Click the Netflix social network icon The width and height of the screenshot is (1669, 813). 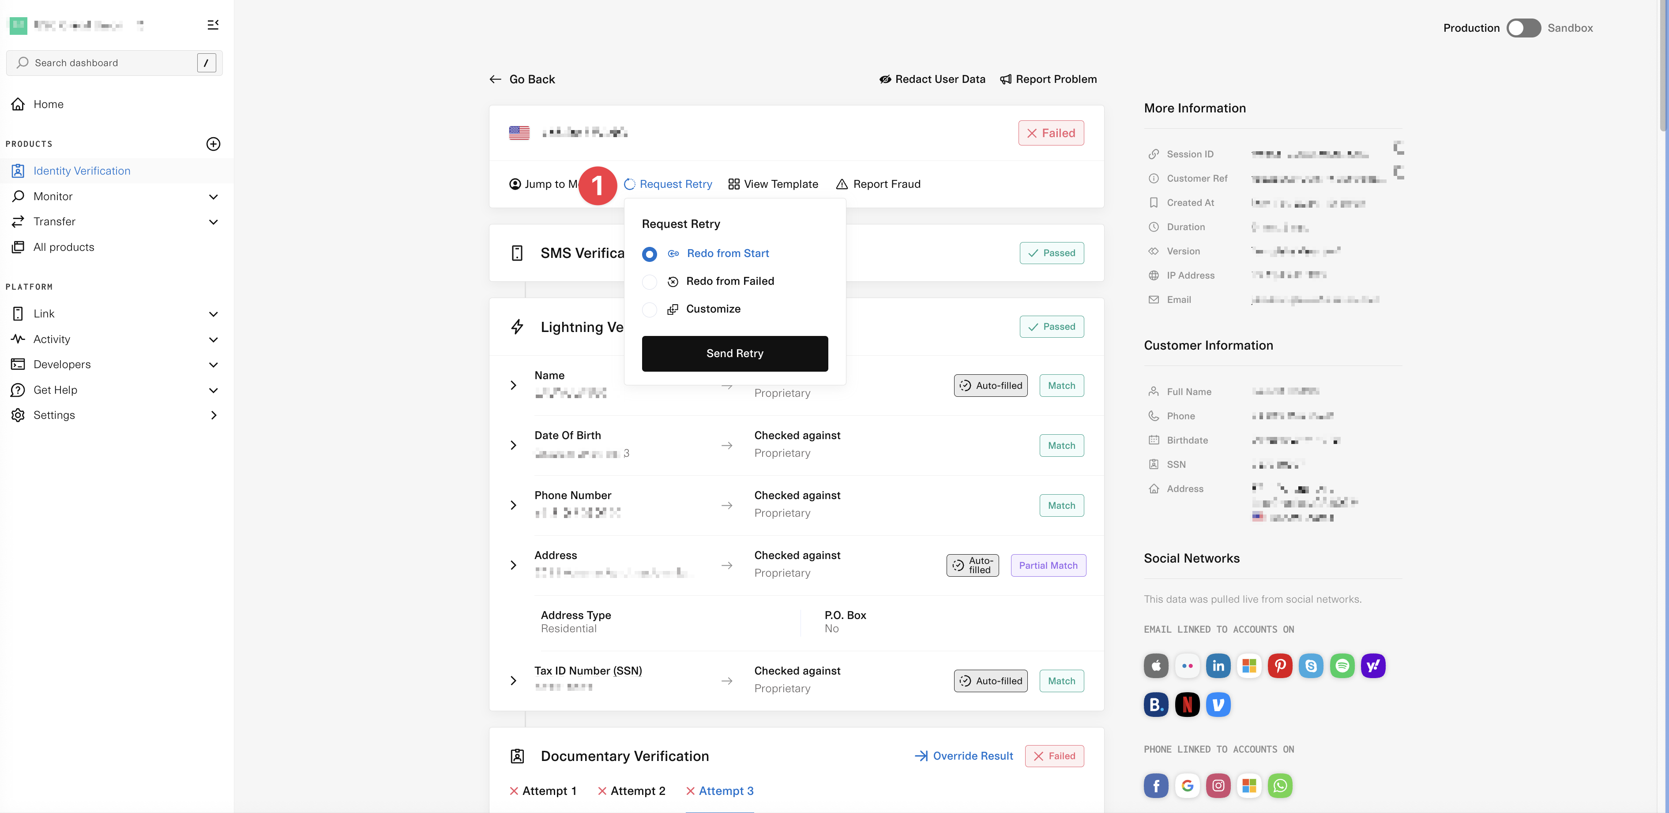pos(1187,704)
